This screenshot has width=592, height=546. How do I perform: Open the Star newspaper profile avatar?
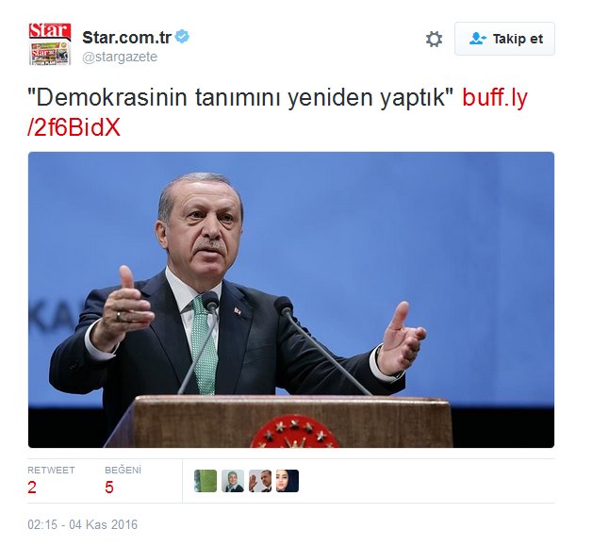[50, 44]
